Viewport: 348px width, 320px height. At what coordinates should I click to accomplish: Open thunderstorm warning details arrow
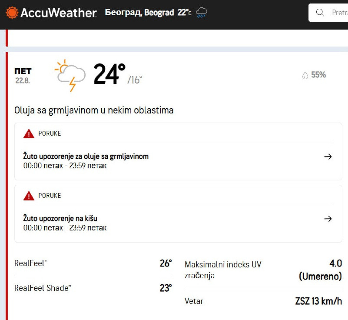tap(328, 156)
